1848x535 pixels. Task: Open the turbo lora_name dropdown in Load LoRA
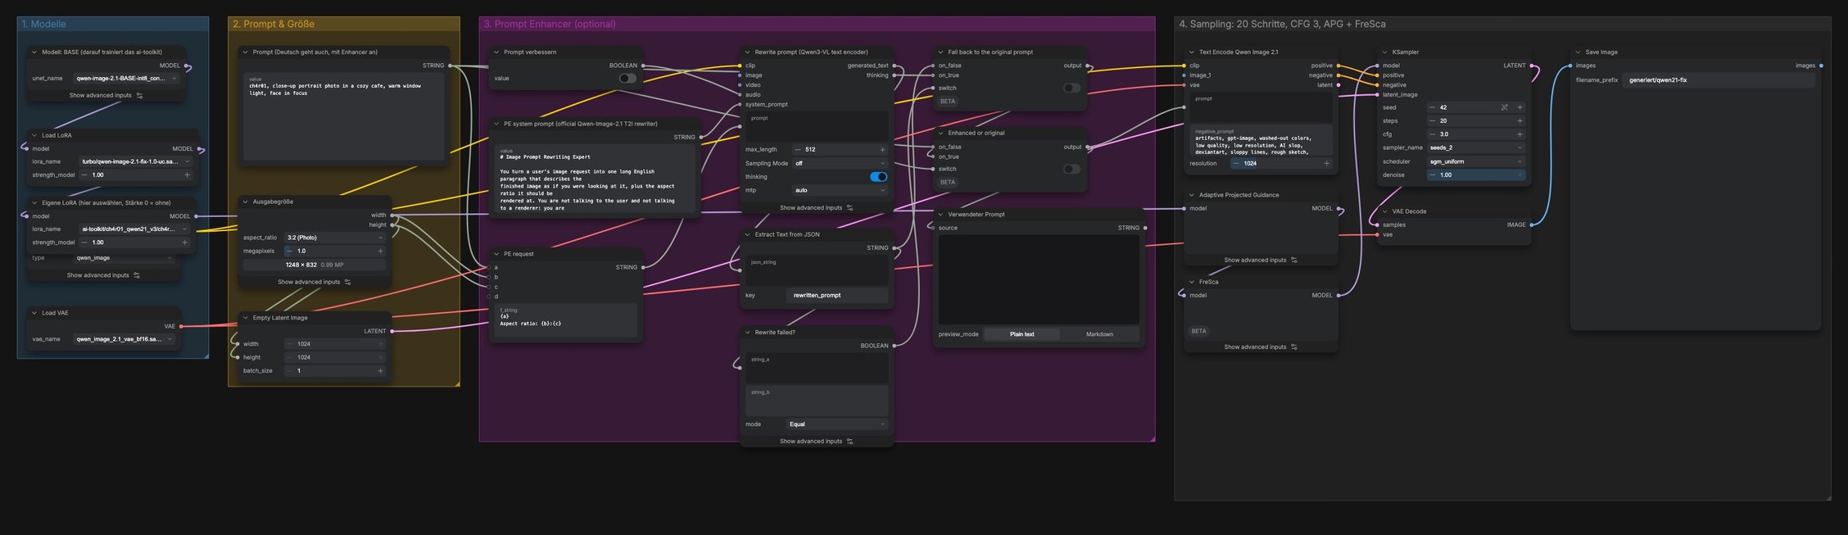(135, 161)
